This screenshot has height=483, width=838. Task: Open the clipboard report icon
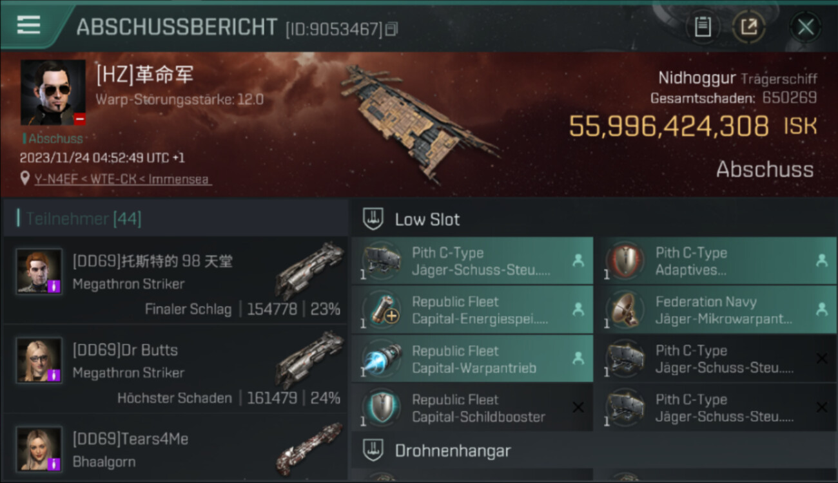coord(703,27)
